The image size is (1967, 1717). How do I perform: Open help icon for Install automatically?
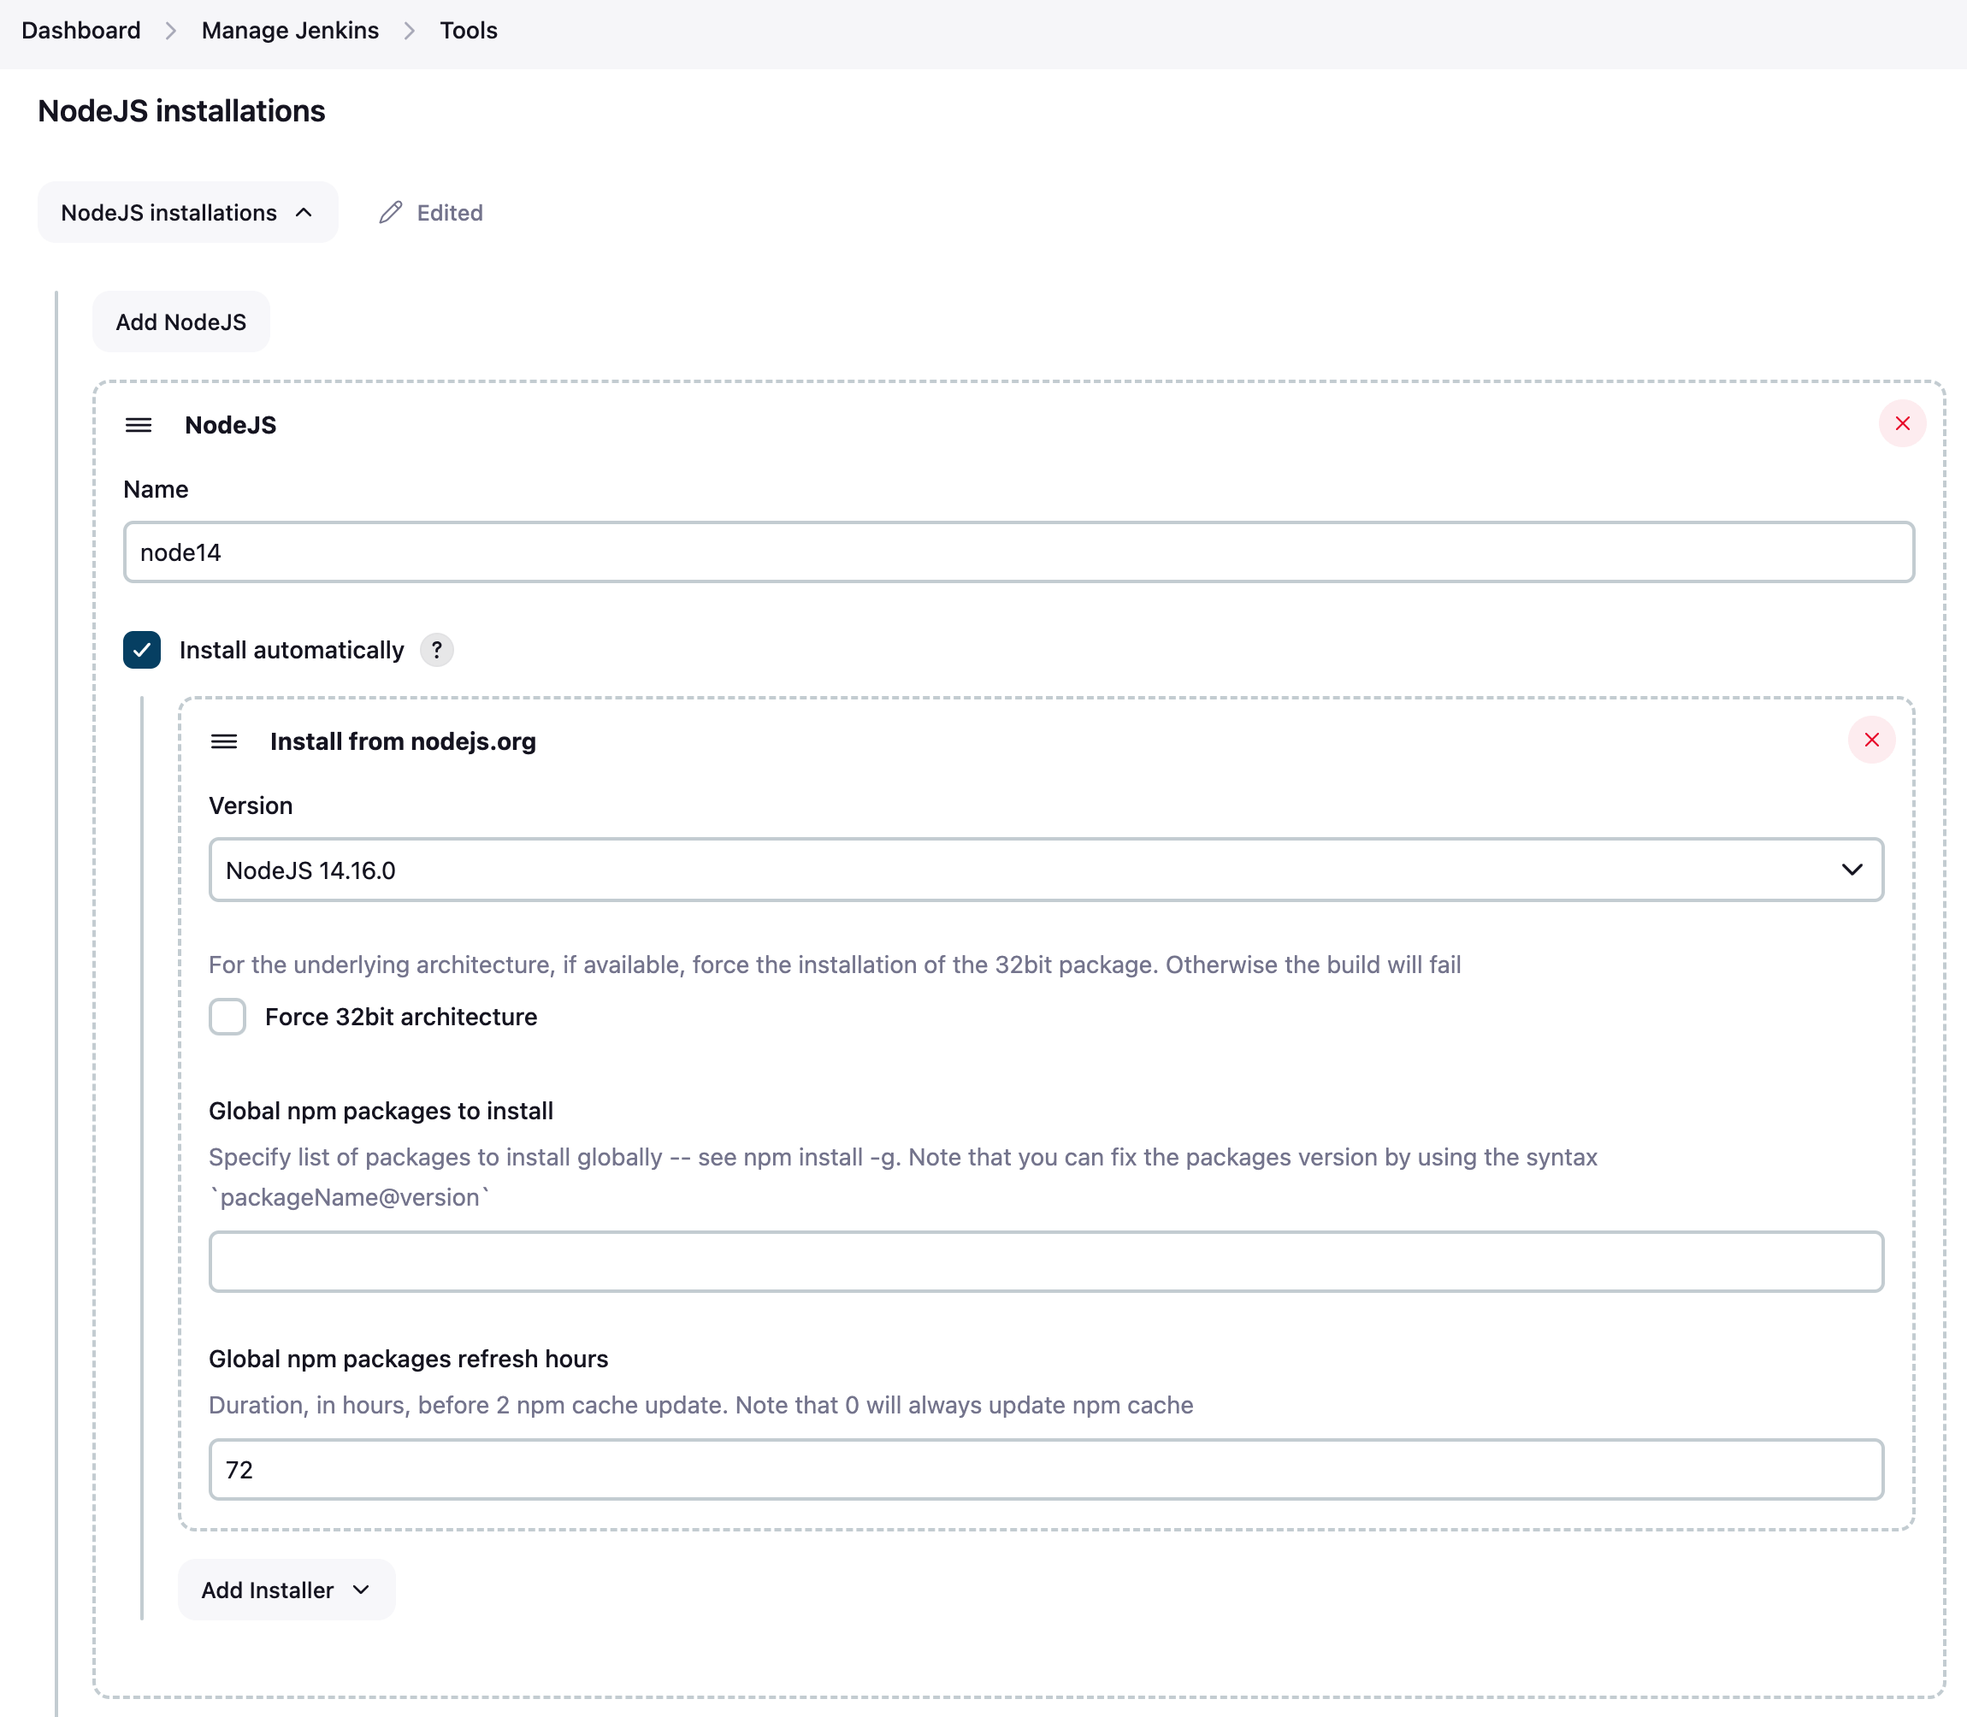(x=437, y=650)
